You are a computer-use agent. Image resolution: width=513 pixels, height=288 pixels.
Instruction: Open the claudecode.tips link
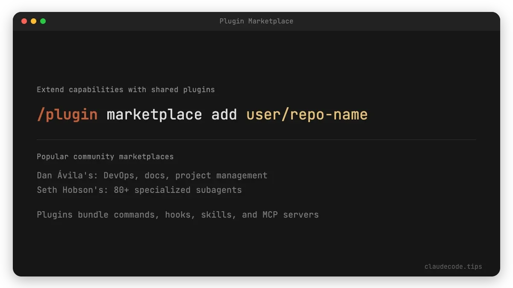[x=453, y=266]
